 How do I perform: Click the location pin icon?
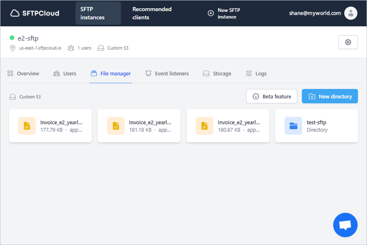coord(13,48)
